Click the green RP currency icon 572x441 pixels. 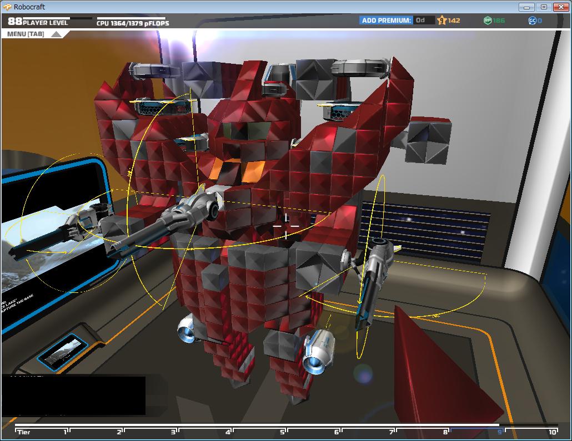tap(488, 21)
